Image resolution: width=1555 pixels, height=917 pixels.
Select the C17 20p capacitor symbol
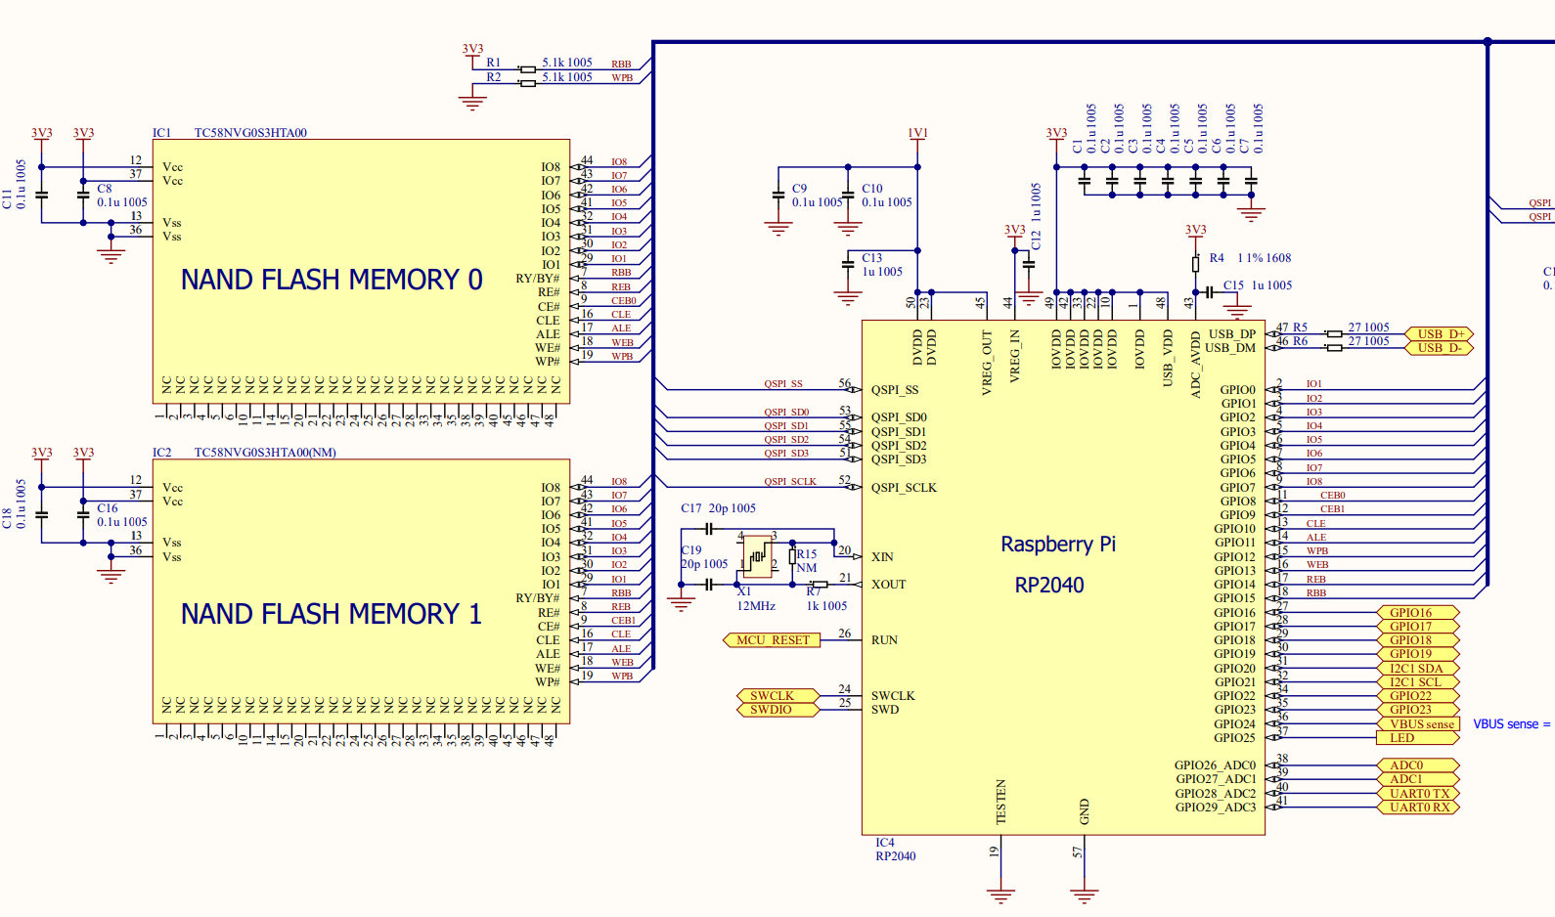pyautogui.click(x=708, y=529)
